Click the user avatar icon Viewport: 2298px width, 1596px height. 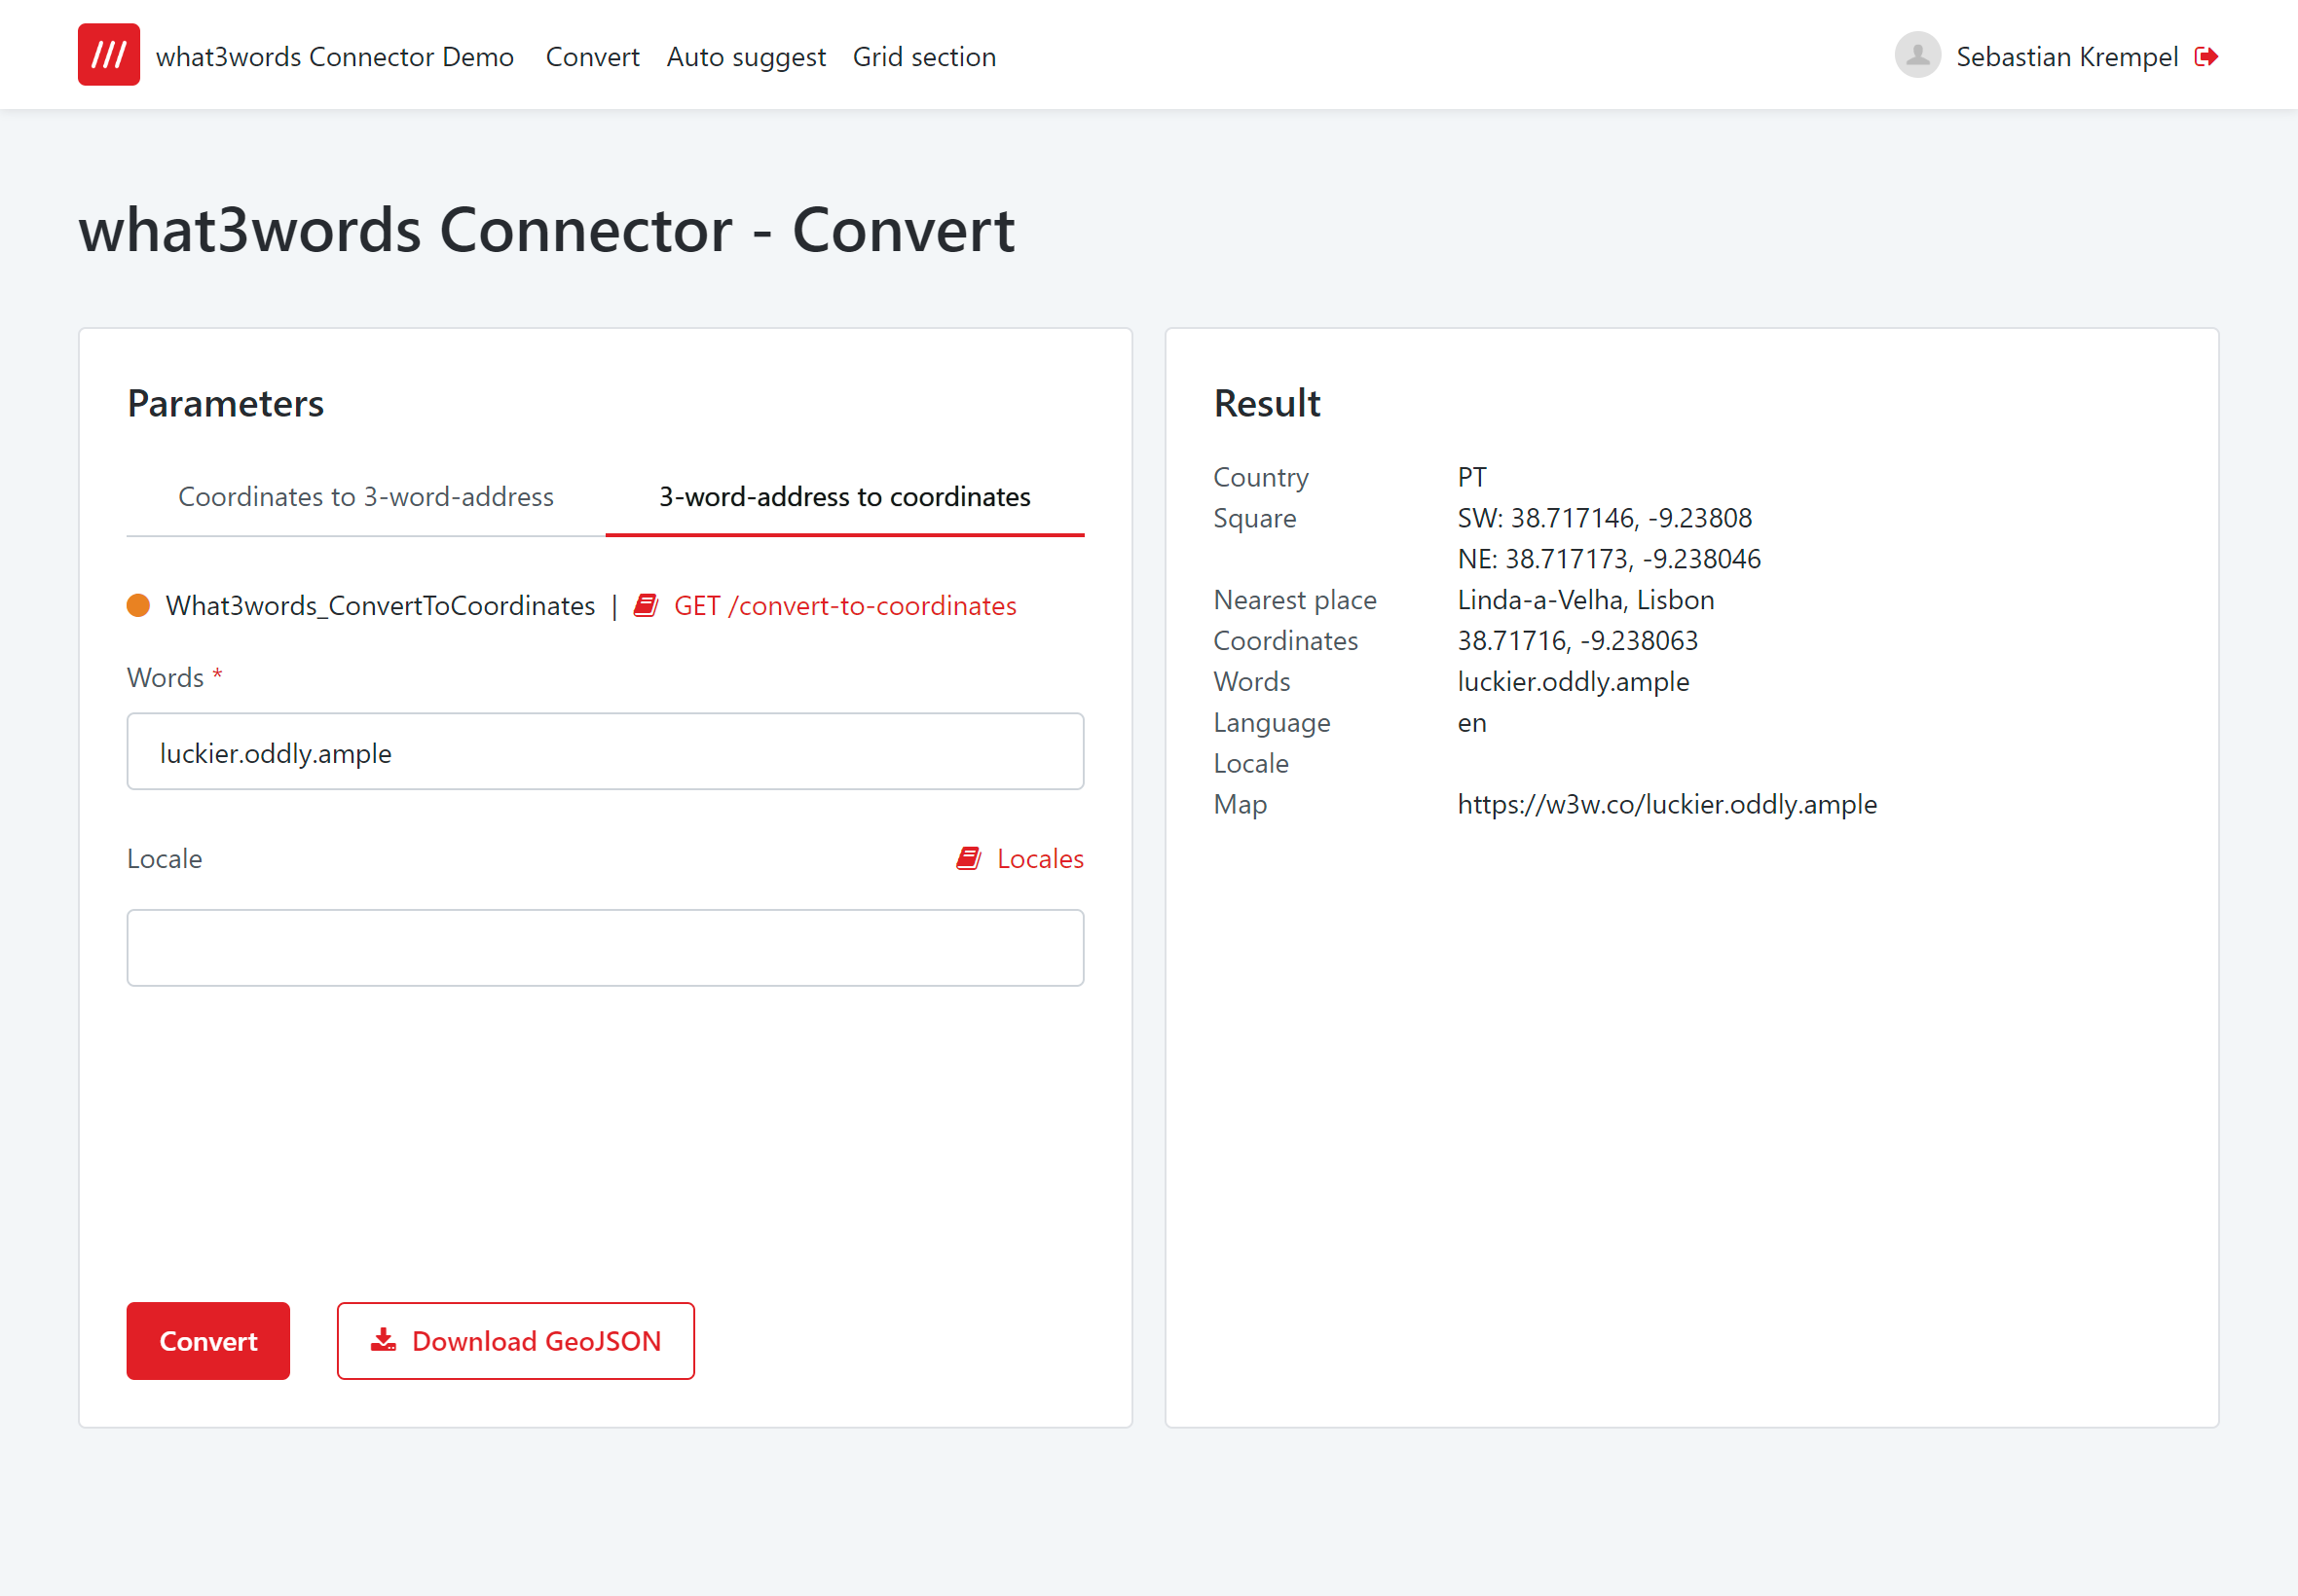pyautogui.click(x=1917, y=55)
